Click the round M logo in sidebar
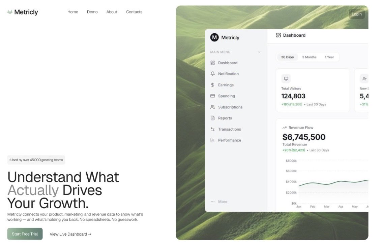 click(214, 37)
